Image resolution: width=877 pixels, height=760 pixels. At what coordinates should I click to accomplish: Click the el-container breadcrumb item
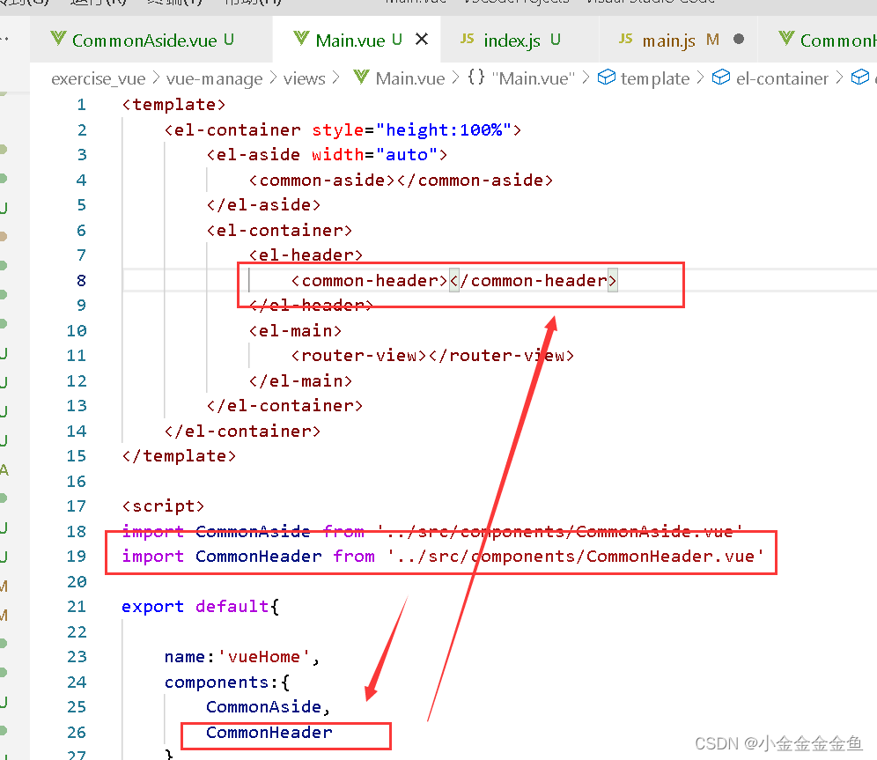pyautogui.click(x=782, y=78)
